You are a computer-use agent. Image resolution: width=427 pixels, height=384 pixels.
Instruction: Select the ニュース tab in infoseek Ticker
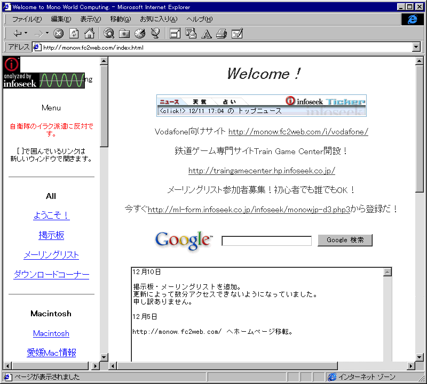coord(169,102)
